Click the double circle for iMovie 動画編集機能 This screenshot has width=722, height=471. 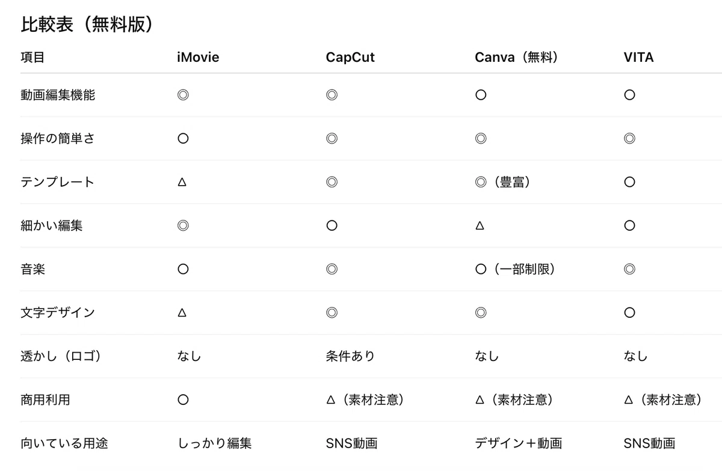pyautogui.click(x=183, y=95)
